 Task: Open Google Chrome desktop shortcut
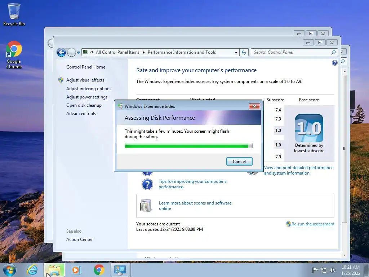[x=14, y=55]
